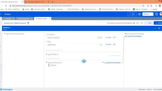Viewport: 162px width, 91px height.
Task: Open Help center footer link
Action: pos(142,89)
